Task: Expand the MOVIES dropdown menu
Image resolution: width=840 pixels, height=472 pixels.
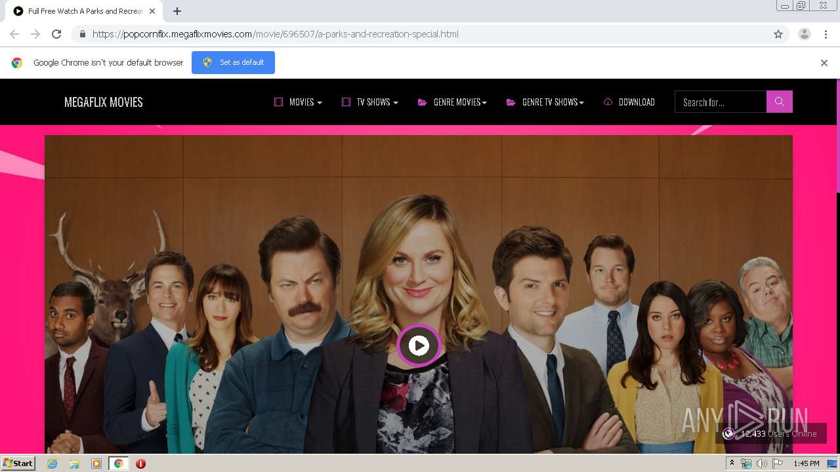Action: point(298,102)
